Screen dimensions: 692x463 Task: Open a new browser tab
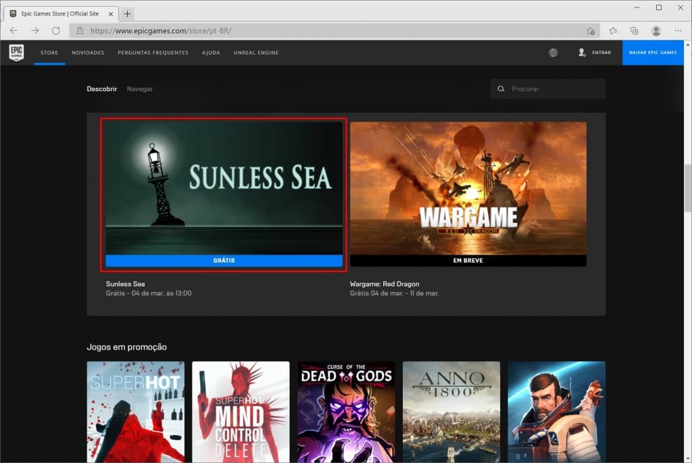127,13
